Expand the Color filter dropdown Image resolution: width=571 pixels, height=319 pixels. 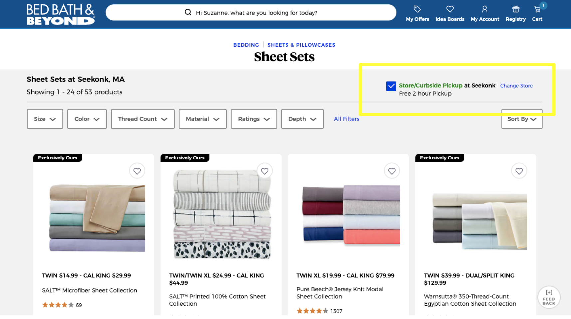click(x=87, y=119)
